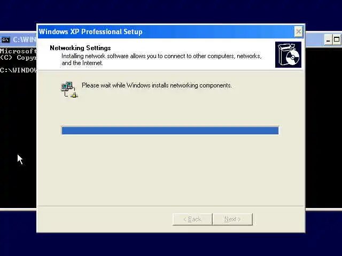Click the Networking Settings heading

tap(80, 48)
